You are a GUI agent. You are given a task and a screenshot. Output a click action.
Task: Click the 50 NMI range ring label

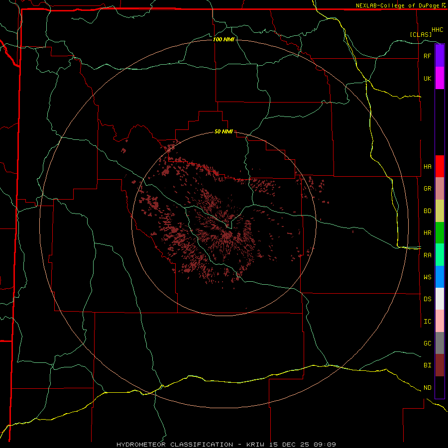224,131
